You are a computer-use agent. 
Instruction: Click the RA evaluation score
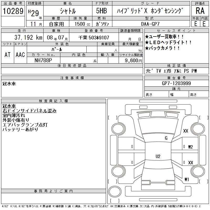click(200, 11)
